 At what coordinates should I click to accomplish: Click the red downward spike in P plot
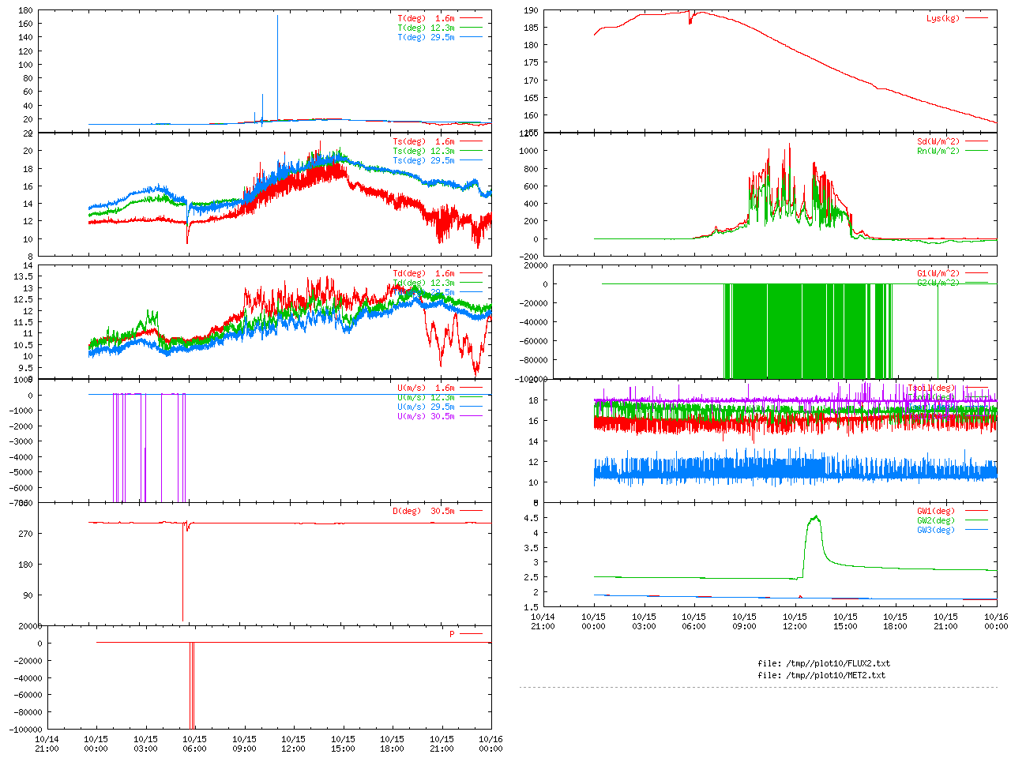coord(190,687)
